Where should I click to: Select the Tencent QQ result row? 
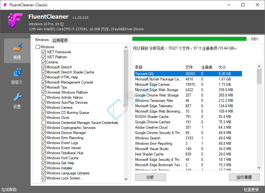coord(188,74)
